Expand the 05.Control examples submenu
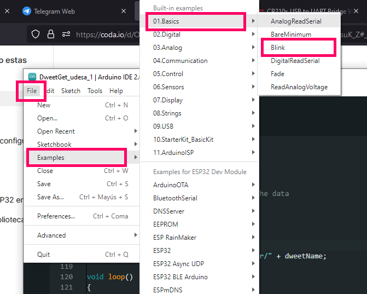 [x=200, y=73]
